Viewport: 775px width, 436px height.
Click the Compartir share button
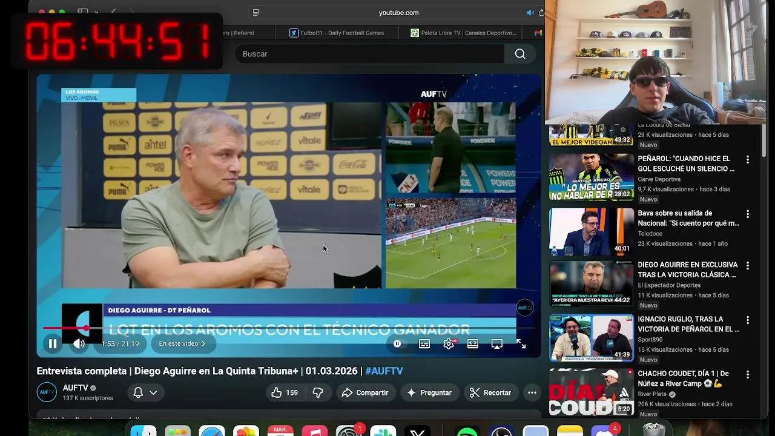click(x=364, y=392)
